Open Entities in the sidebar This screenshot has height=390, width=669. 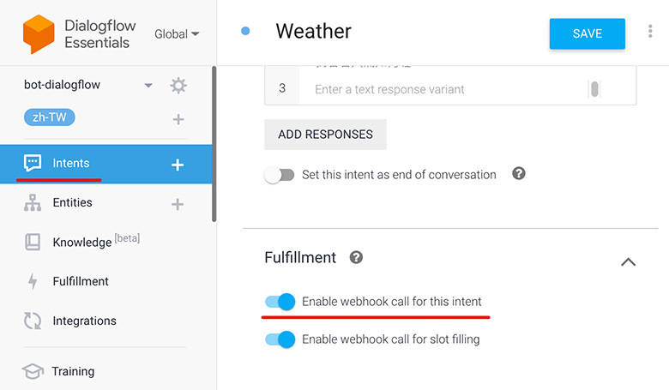click(72, 203)
